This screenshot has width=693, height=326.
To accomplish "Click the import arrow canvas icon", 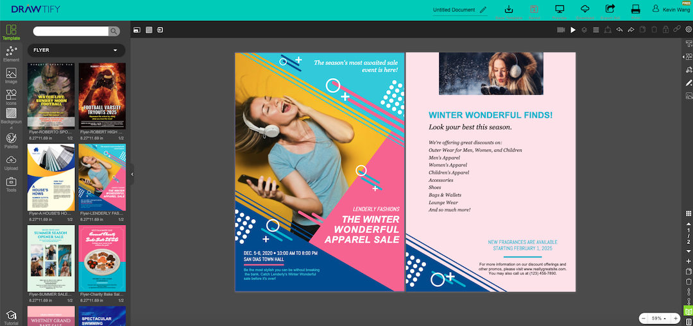I will [160, 30].
